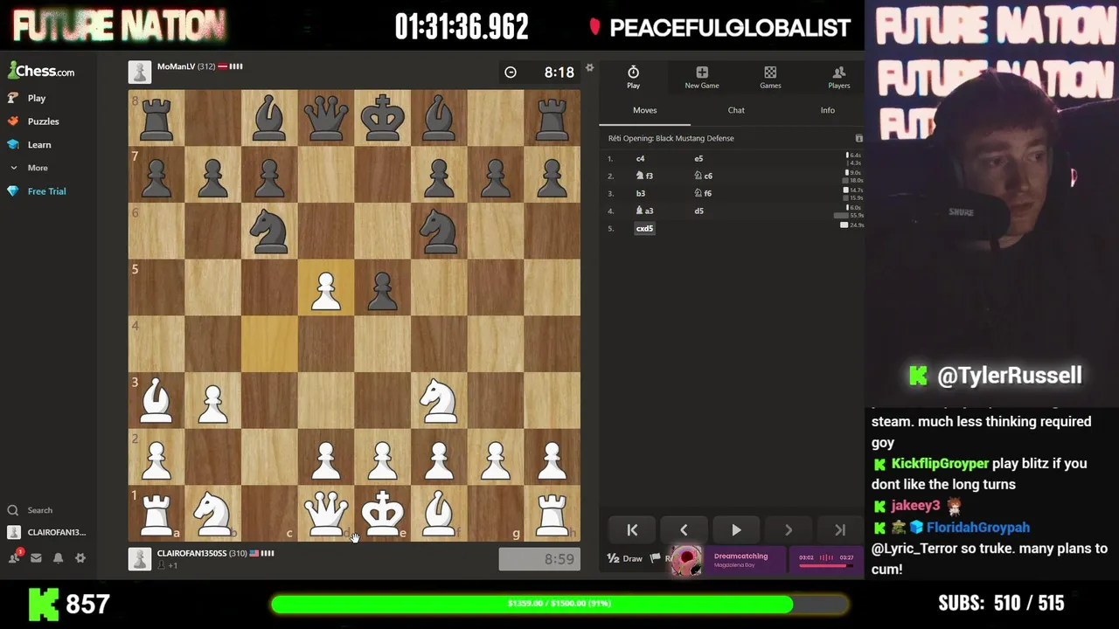Click white queen on d1
This screenshot has width=1119, height=629.
click(x=326, y=513)
